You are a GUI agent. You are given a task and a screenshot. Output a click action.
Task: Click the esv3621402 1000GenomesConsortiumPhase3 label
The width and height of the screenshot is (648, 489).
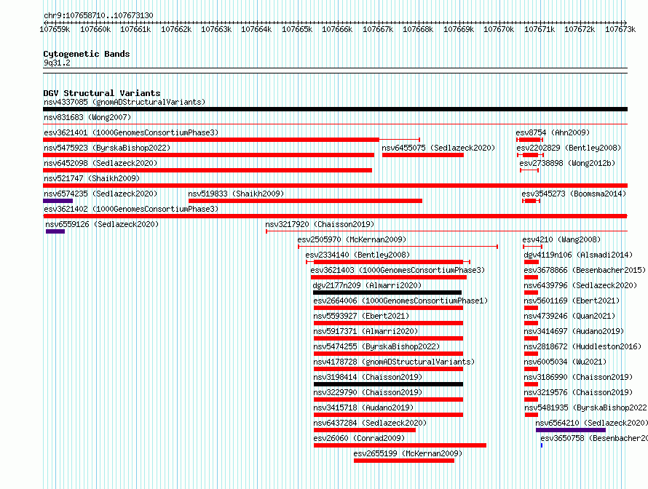coord(131,209)
